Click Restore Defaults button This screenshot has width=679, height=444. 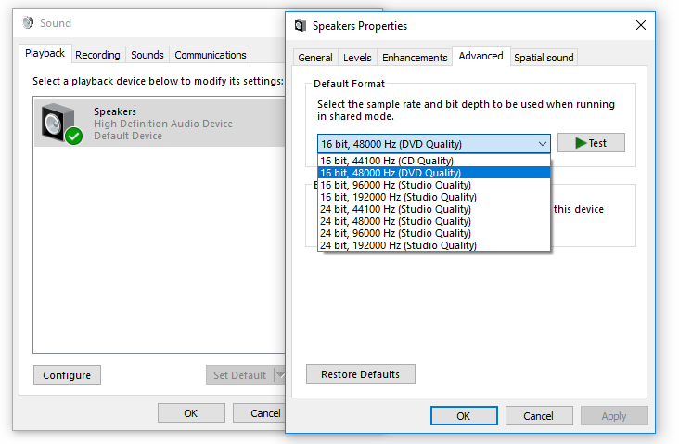(360, 374)
